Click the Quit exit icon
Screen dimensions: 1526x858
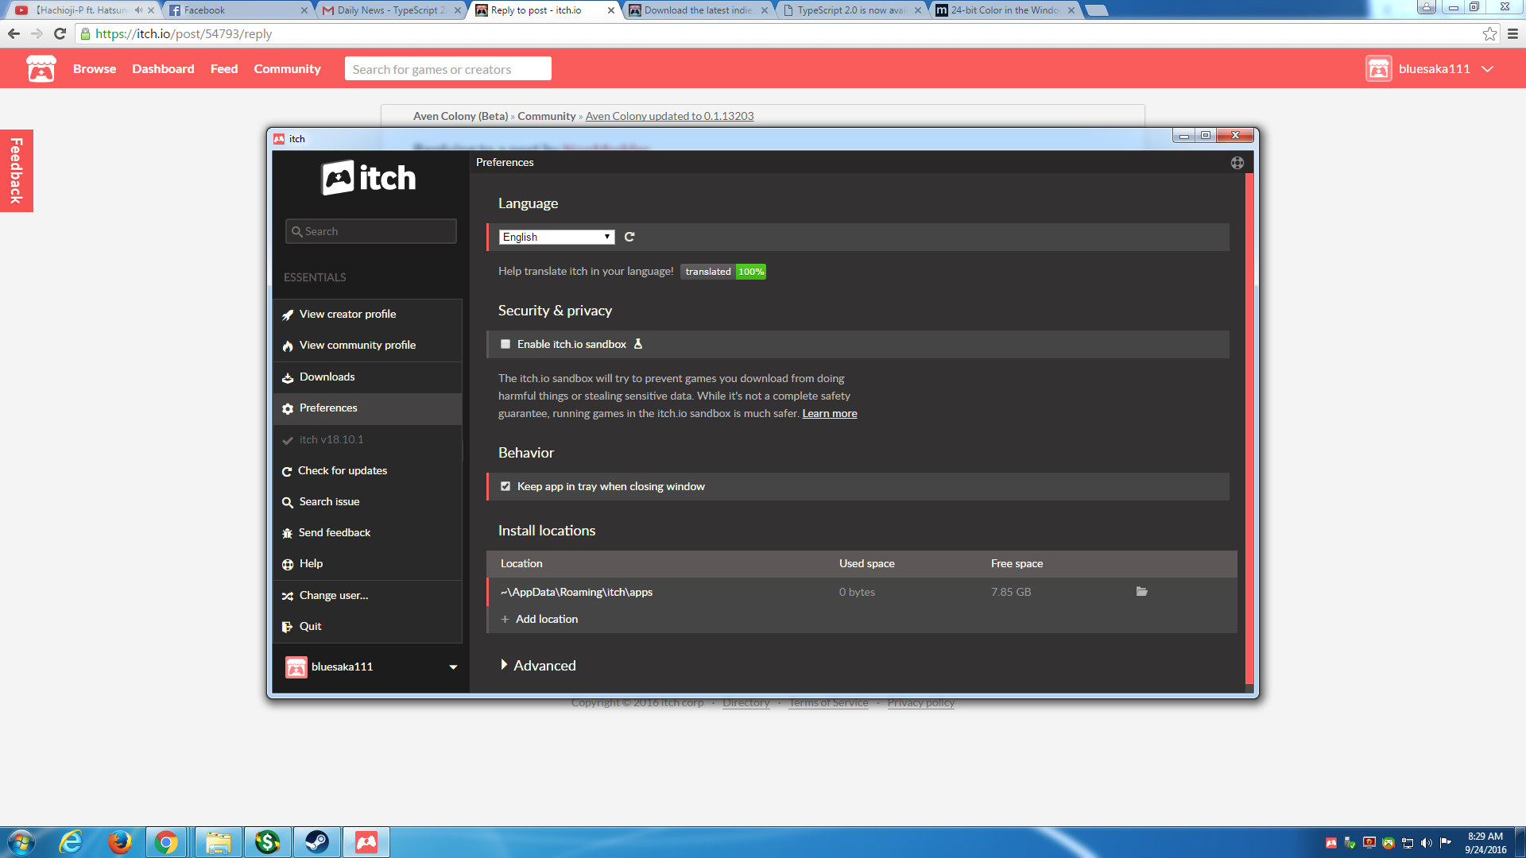[288, 627]
